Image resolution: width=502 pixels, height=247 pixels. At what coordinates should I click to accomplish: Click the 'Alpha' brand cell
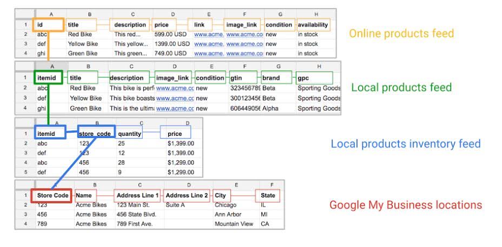pyautogui.click(x=270, y=108)
